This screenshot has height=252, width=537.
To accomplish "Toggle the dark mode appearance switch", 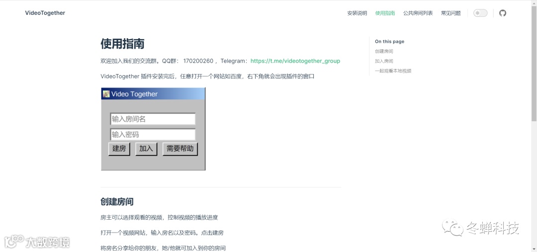I will 480,13.
